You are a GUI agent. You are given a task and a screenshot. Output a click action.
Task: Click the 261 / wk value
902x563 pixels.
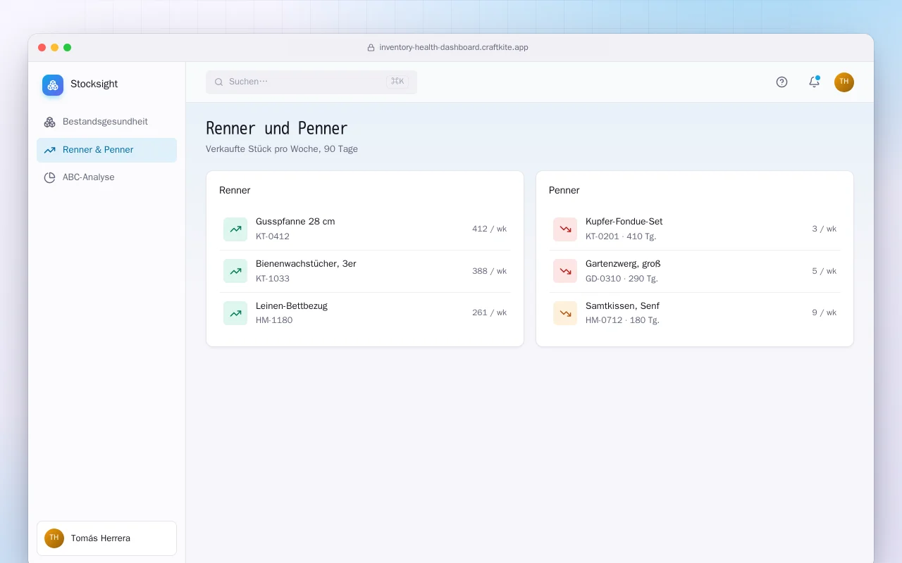489,312
